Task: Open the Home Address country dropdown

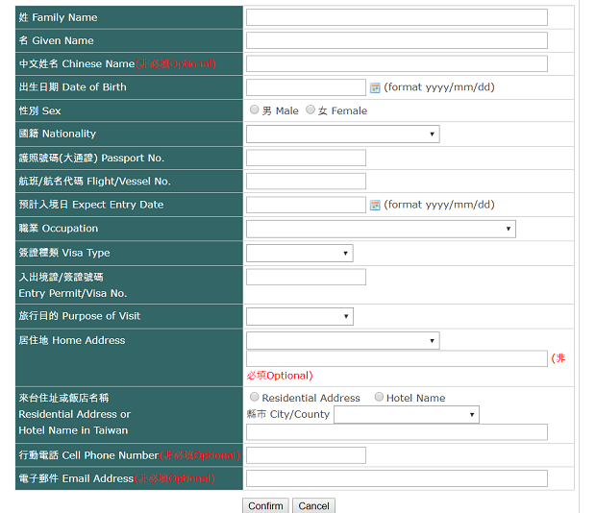Action: pos(342,340)
